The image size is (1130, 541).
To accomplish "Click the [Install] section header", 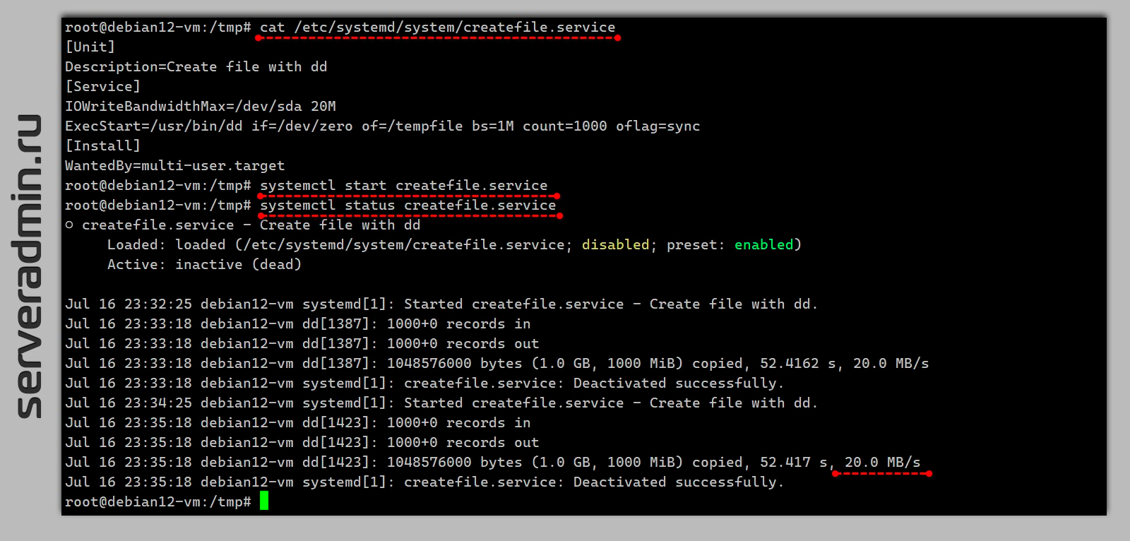I will [x=102, y=146].
